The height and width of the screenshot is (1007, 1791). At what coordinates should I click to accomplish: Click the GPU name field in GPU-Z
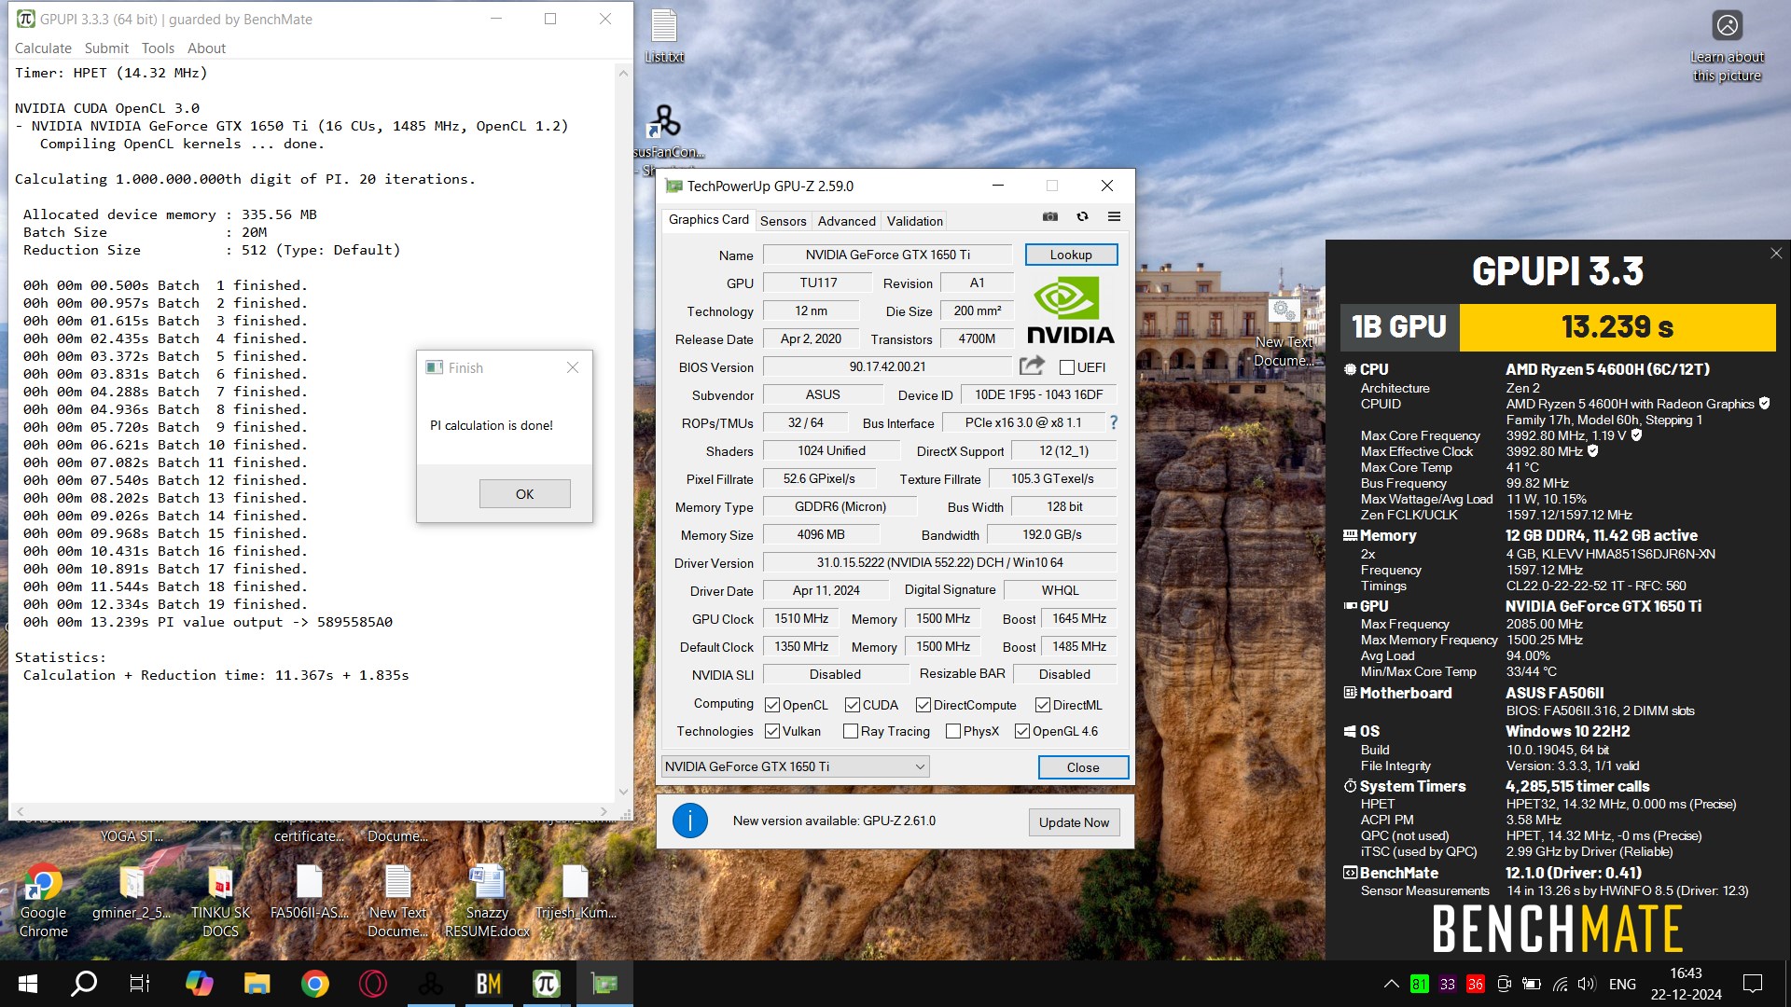[887, 255]
